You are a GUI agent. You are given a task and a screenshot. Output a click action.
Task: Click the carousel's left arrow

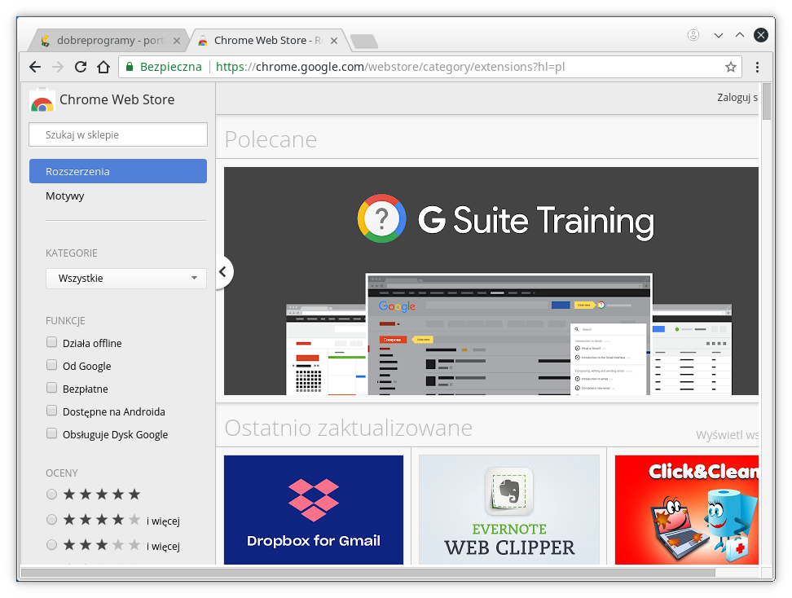223,272
